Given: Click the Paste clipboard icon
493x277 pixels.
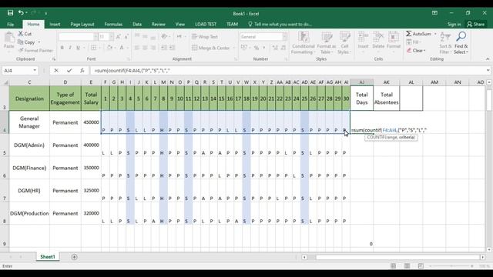Looking at the screenshot, I should (9, 38).
